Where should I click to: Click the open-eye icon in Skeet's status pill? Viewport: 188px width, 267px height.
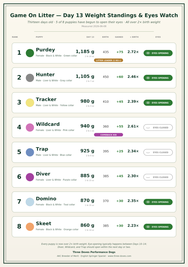coord(148,227)
